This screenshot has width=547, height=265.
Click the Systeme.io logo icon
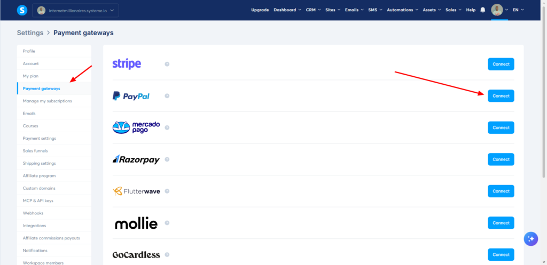(x=22, y=10)
